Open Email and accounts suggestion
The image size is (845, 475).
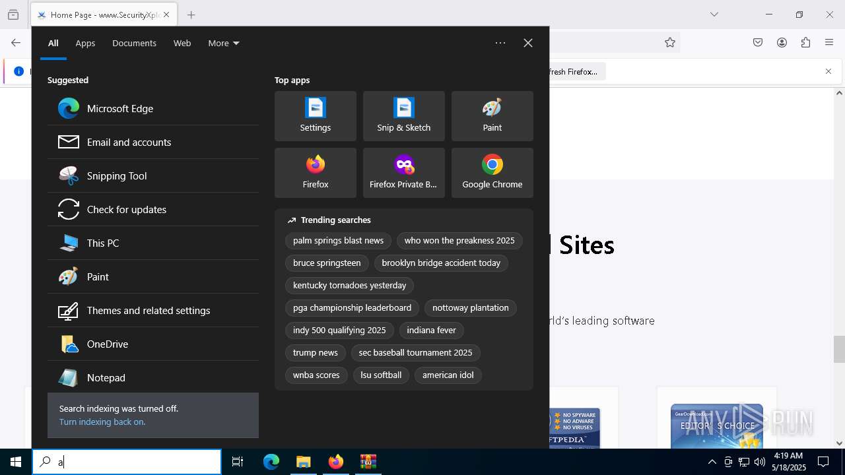(x=153, y=142)
